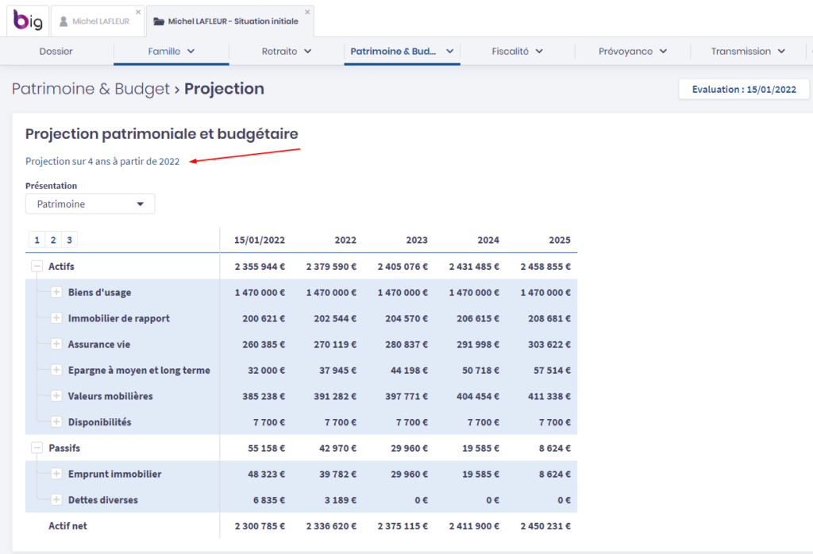Viewport: 813px width, 554px height.
Task: Expand the Valeurs mobilières row
Action: (56, 396)
